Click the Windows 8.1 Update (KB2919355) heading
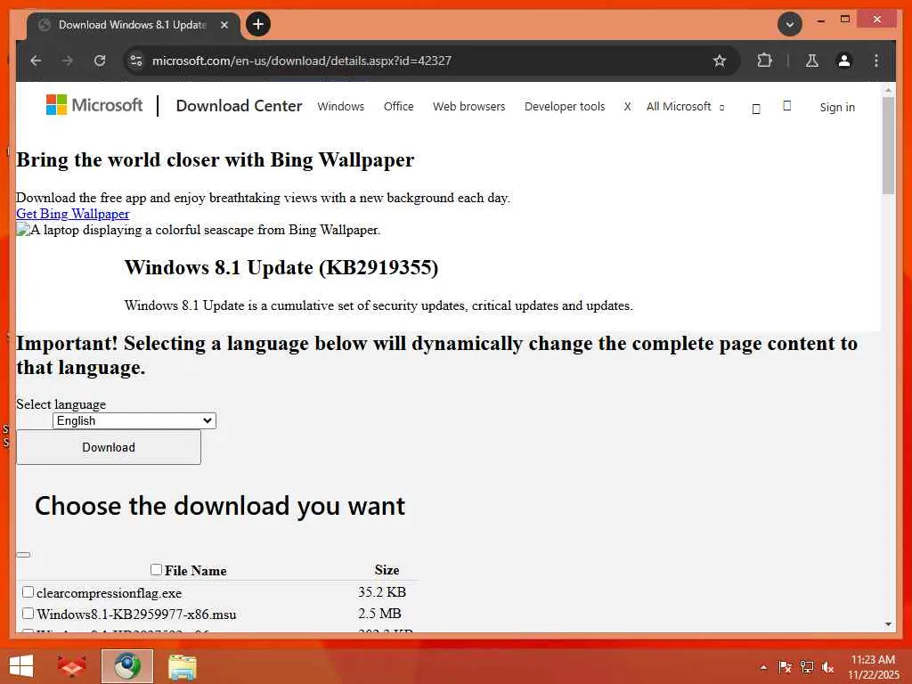This screenshot has width=912, height=684. 281,267
